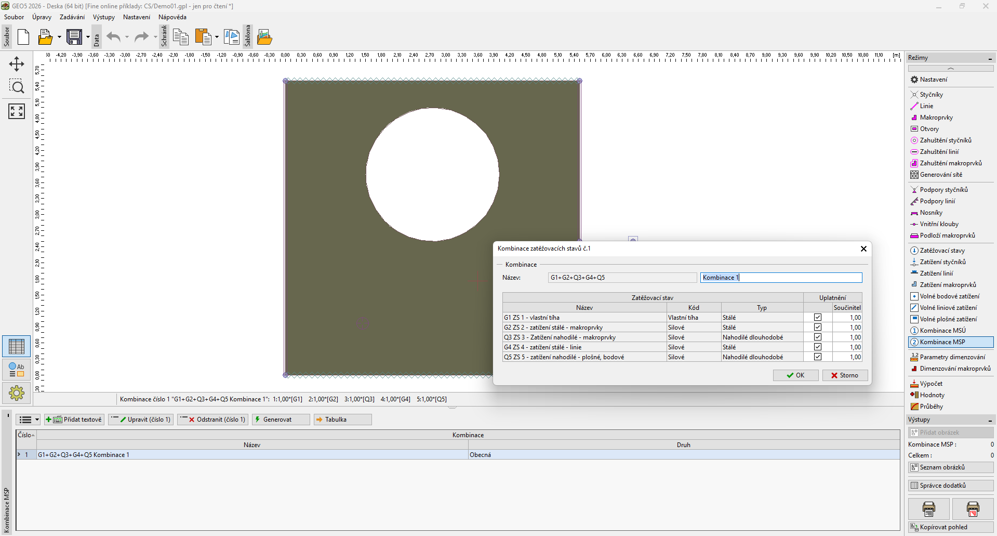This screenshot has height=536, width=997.
Task: Open drawing settings gear icon
Action: (17, 393)
